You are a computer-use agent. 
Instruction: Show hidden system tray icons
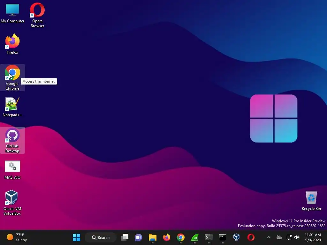(x=269, y=237)
